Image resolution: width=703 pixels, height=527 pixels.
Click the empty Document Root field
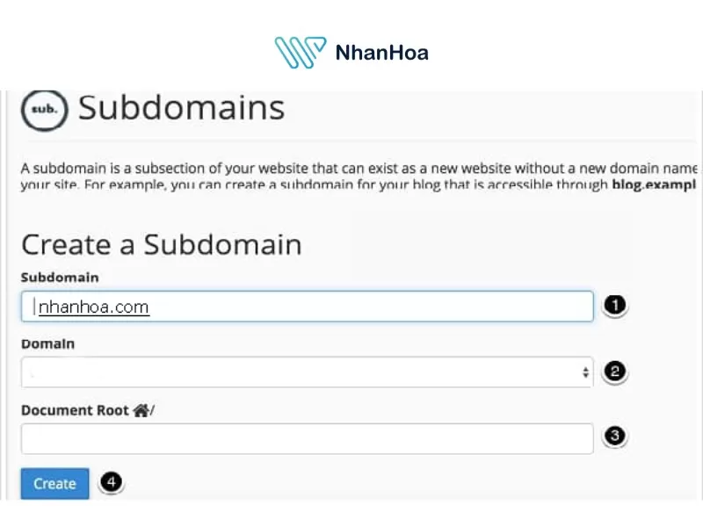(x=308, y=437)
